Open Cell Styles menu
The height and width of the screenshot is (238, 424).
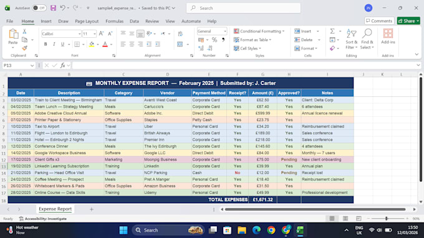pyautogui.click(x=247, y=48)
